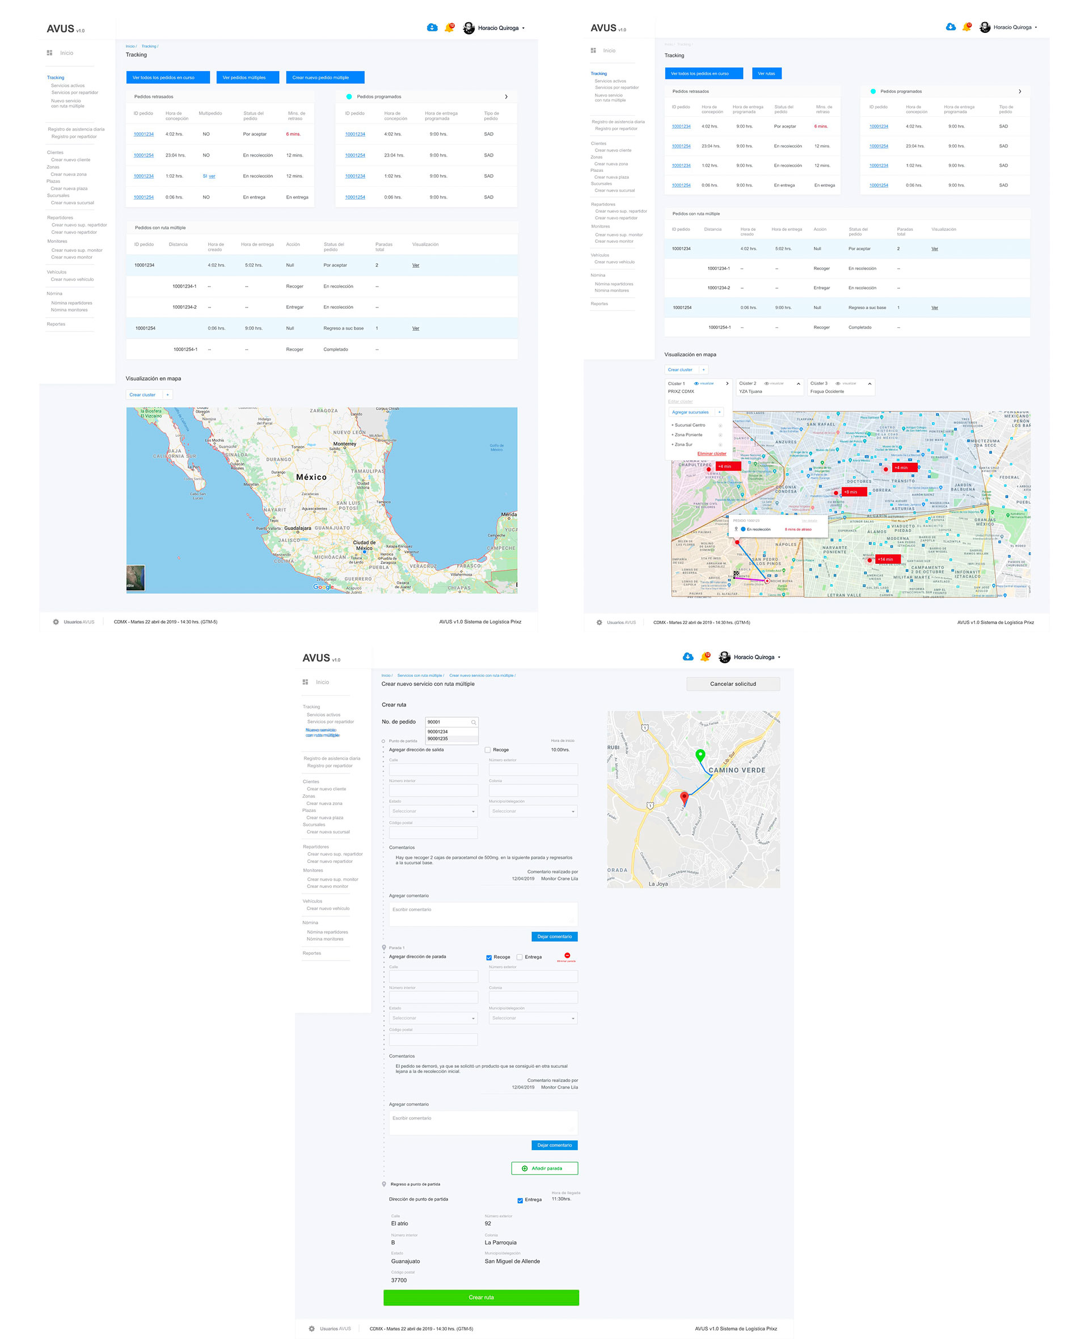Open Municipio/delegación dropdown in Punto de partida

[533, 811]
